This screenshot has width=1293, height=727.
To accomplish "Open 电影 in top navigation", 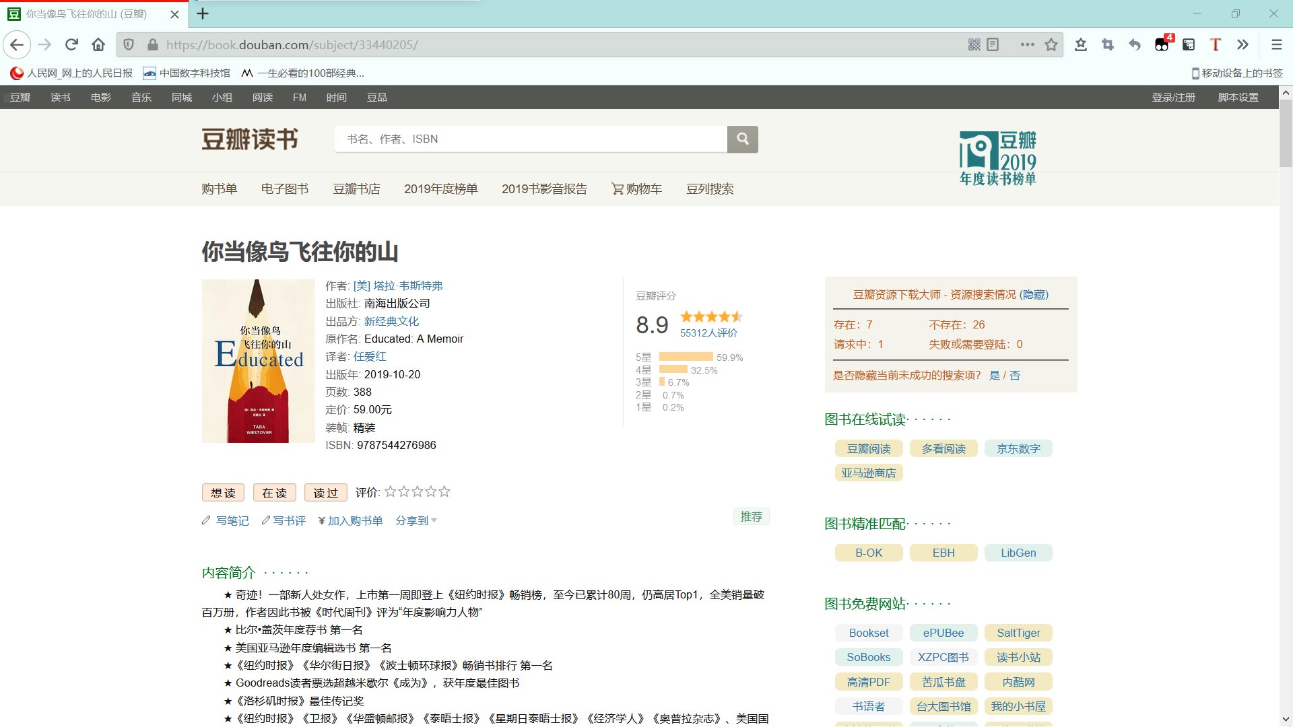I will (101, 98).
